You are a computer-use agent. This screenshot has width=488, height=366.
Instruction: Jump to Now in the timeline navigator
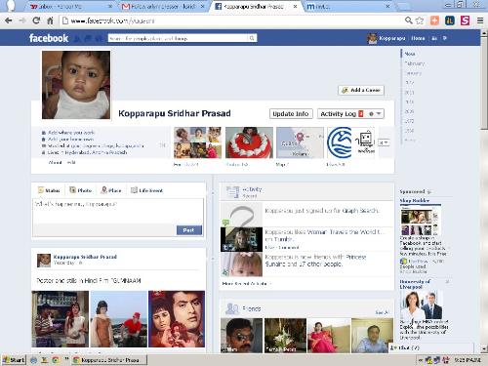click(x=409, y=54)
